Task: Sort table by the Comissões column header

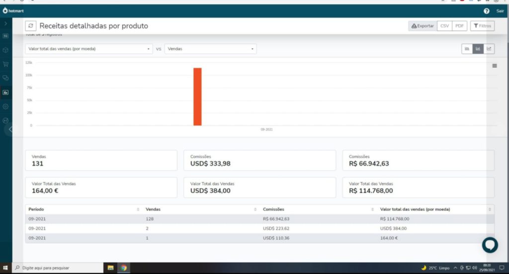Action: pos(318,209)
